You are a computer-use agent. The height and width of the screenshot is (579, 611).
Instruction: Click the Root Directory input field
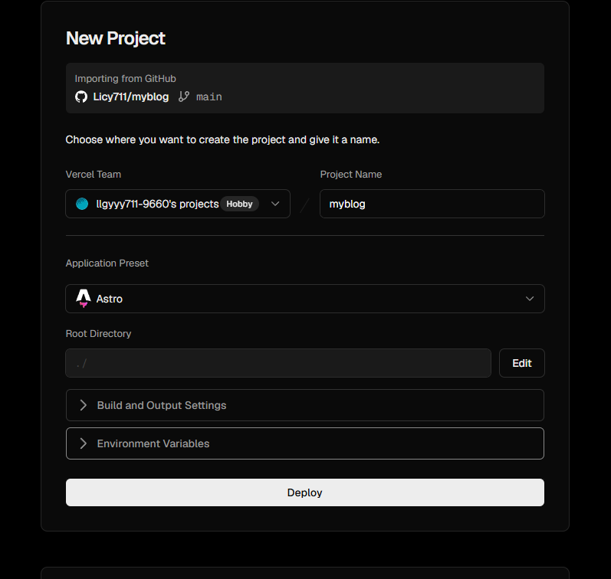tap(278, 363)
